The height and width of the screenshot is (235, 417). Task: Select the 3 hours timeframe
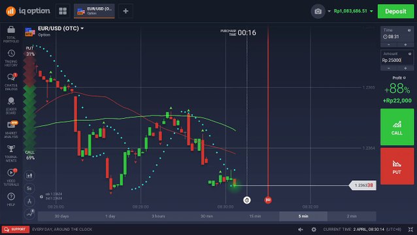[159, 216]
